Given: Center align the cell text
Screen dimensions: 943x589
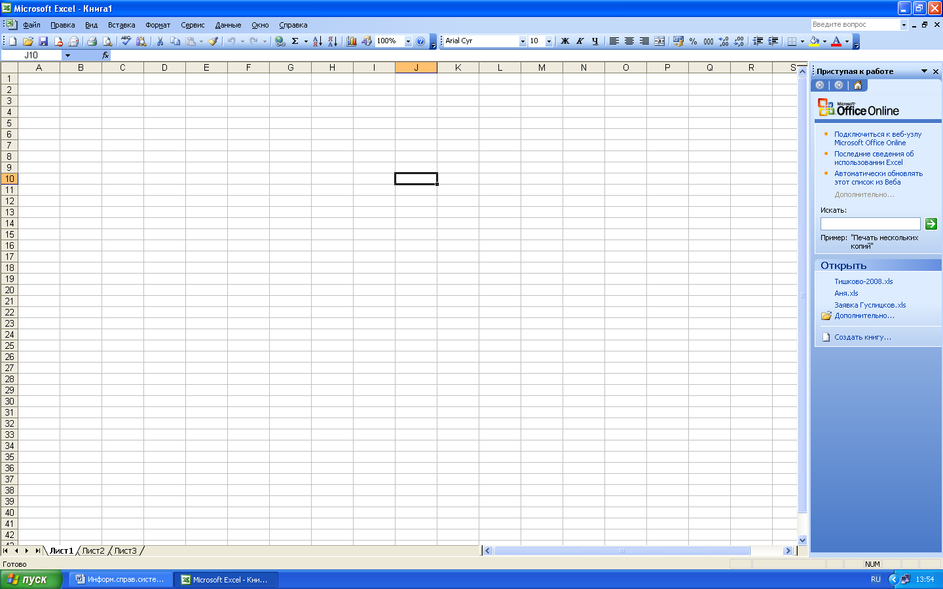Looking at the screenshot, I should coord(629,41).
